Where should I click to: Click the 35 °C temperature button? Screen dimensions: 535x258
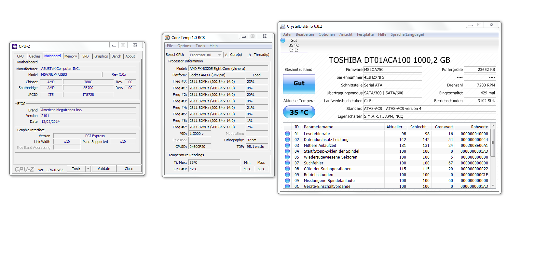(299, 112)
